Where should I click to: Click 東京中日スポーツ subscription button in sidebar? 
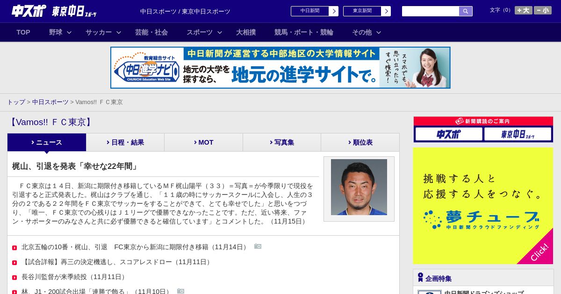(x=518, y=134)
